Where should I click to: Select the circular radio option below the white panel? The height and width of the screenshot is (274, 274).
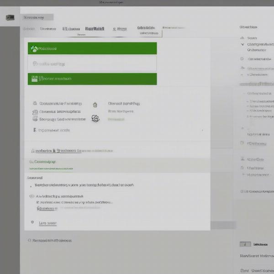point(30,240)
